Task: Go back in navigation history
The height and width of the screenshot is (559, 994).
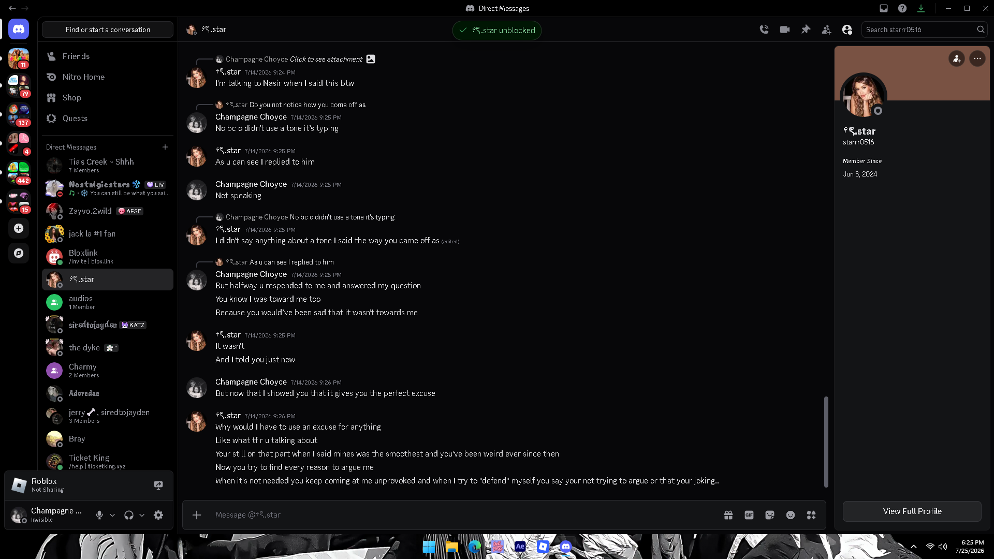Action: tap(12, 8)
